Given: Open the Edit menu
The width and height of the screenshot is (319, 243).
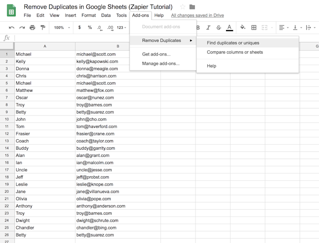Looking at the screenshot, I should point(40,15).
